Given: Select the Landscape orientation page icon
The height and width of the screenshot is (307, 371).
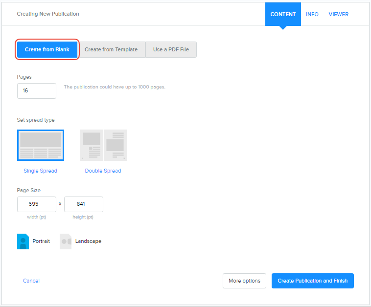Looking at the screenshot, I should pos(66,241).
